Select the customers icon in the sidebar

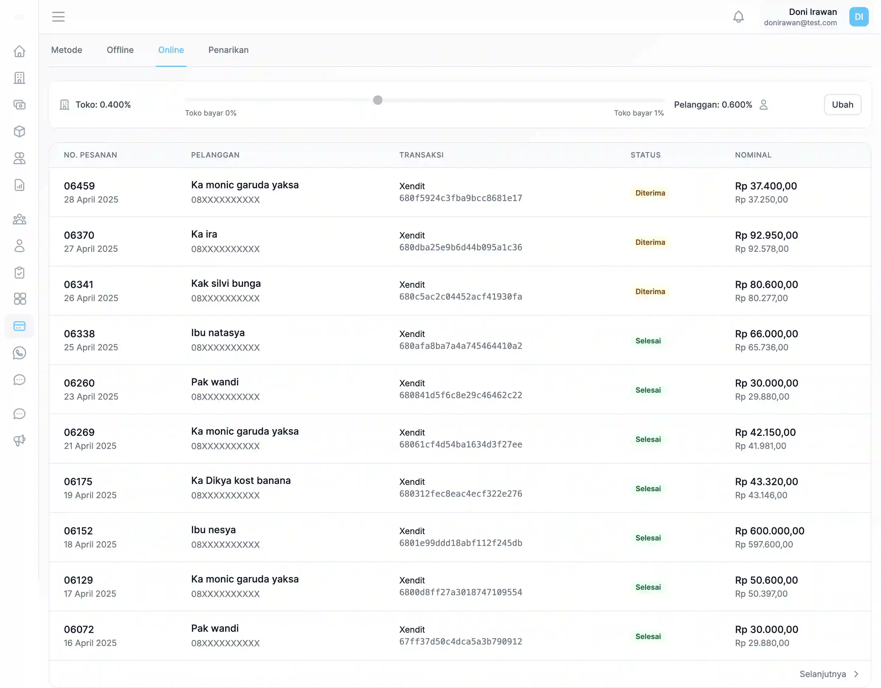point(19,158)
